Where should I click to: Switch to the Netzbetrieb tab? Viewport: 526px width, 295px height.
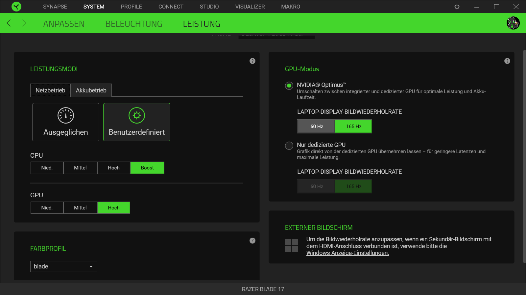tap(50, 90)
